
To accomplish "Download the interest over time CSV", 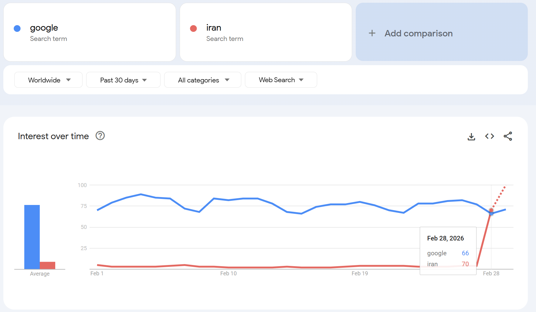I will tap(471, 137).
